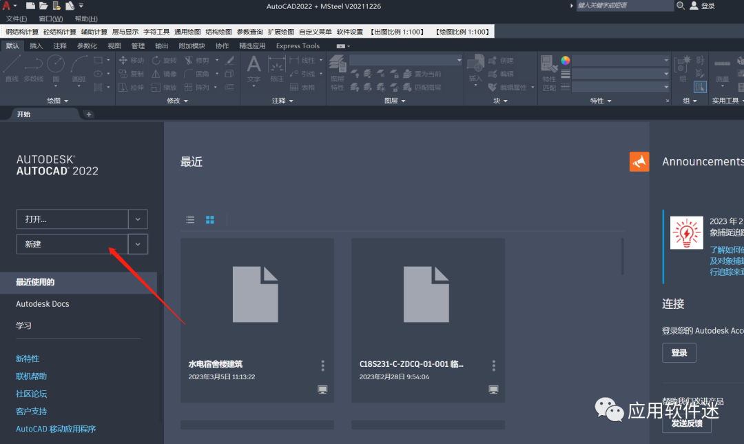This screenshot has width=744, height=444.
Task: Select the 多段线 polyline tool
Action: [x=33, y=70]
